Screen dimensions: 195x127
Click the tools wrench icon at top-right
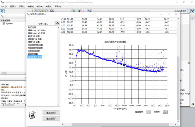(x=193, y=11)
